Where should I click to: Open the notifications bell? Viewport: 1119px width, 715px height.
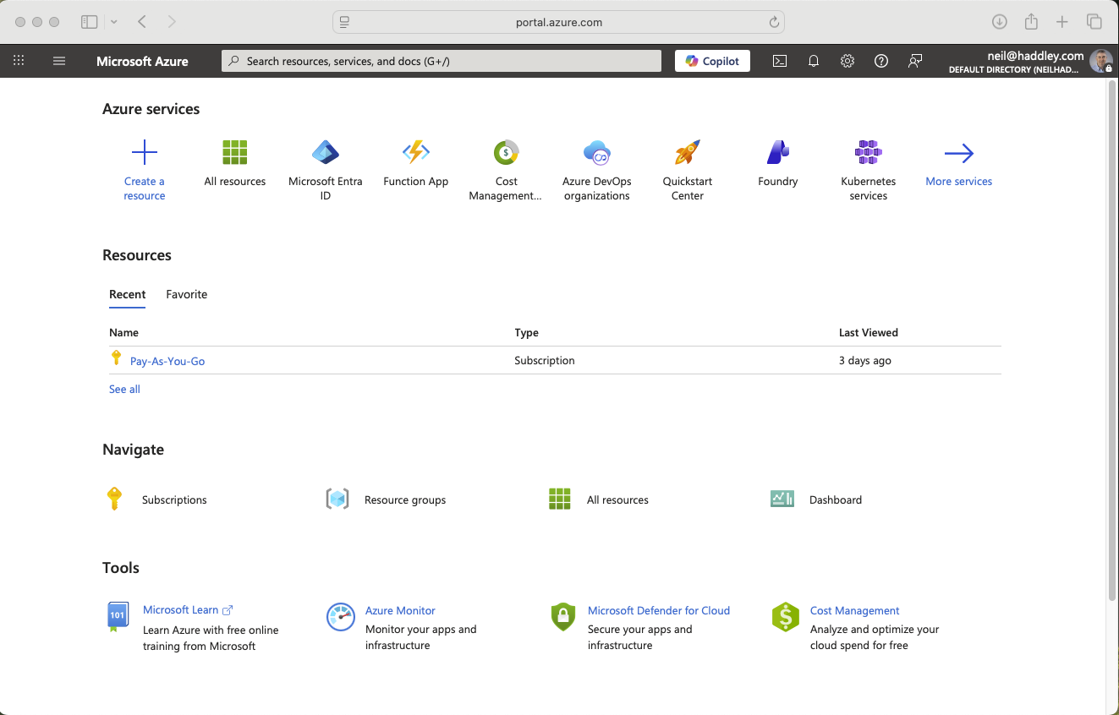coord(813,61)
